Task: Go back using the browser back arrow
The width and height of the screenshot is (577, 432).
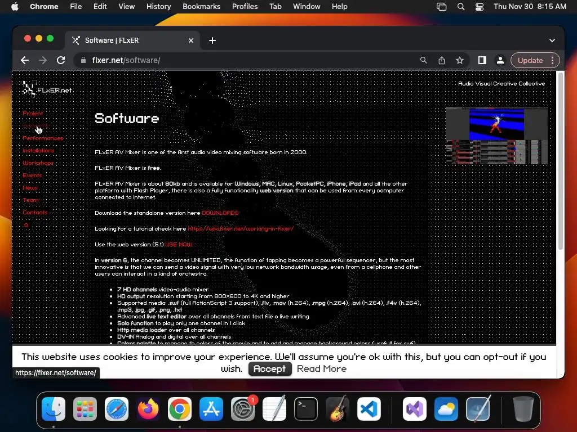Action: [25, 60]
